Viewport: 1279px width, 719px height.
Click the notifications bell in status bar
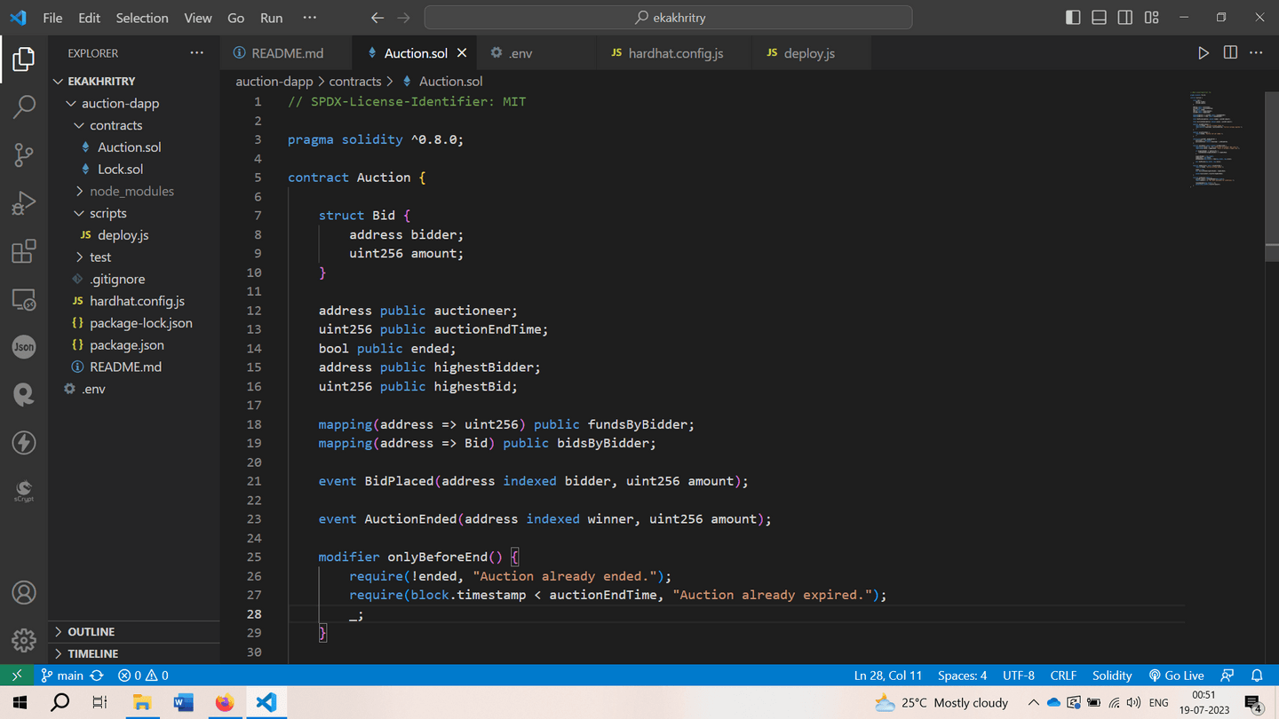[1257, 676]
